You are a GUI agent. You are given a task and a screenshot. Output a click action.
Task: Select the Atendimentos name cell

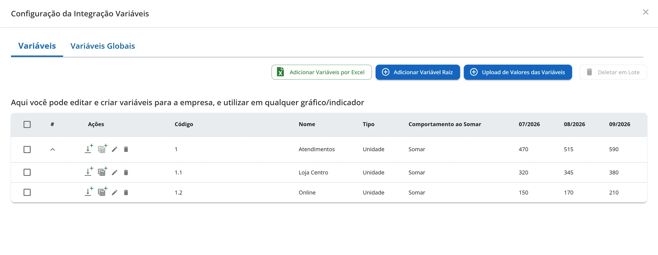pos(317,149)
